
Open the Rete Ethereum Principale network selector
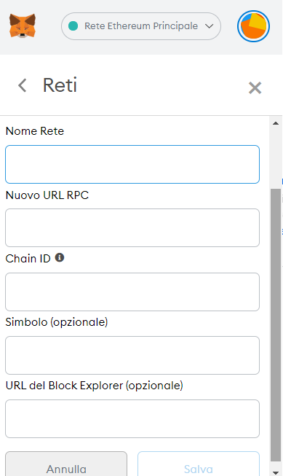(141, 26)
